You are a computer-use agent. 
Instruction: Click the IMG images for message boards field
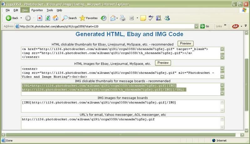tap(123, 106)
